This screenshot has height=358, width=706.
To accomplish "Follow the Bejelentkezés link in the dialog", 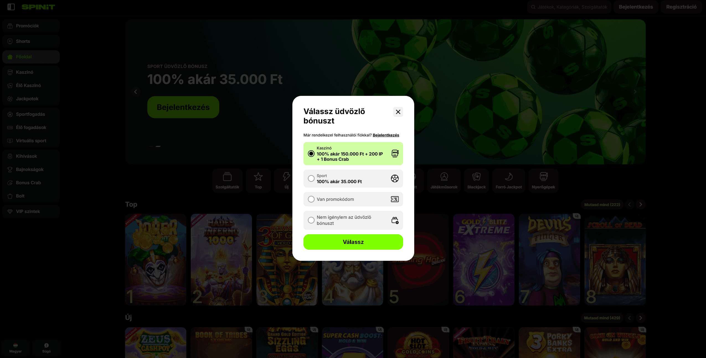I will pyautogui.click(x=386, y=135).
